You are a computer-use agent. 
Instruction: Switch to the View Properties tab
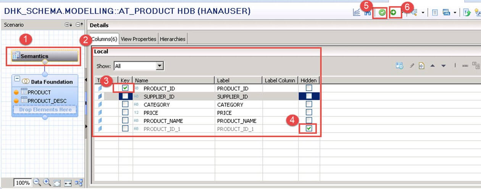tap(139, 39)
